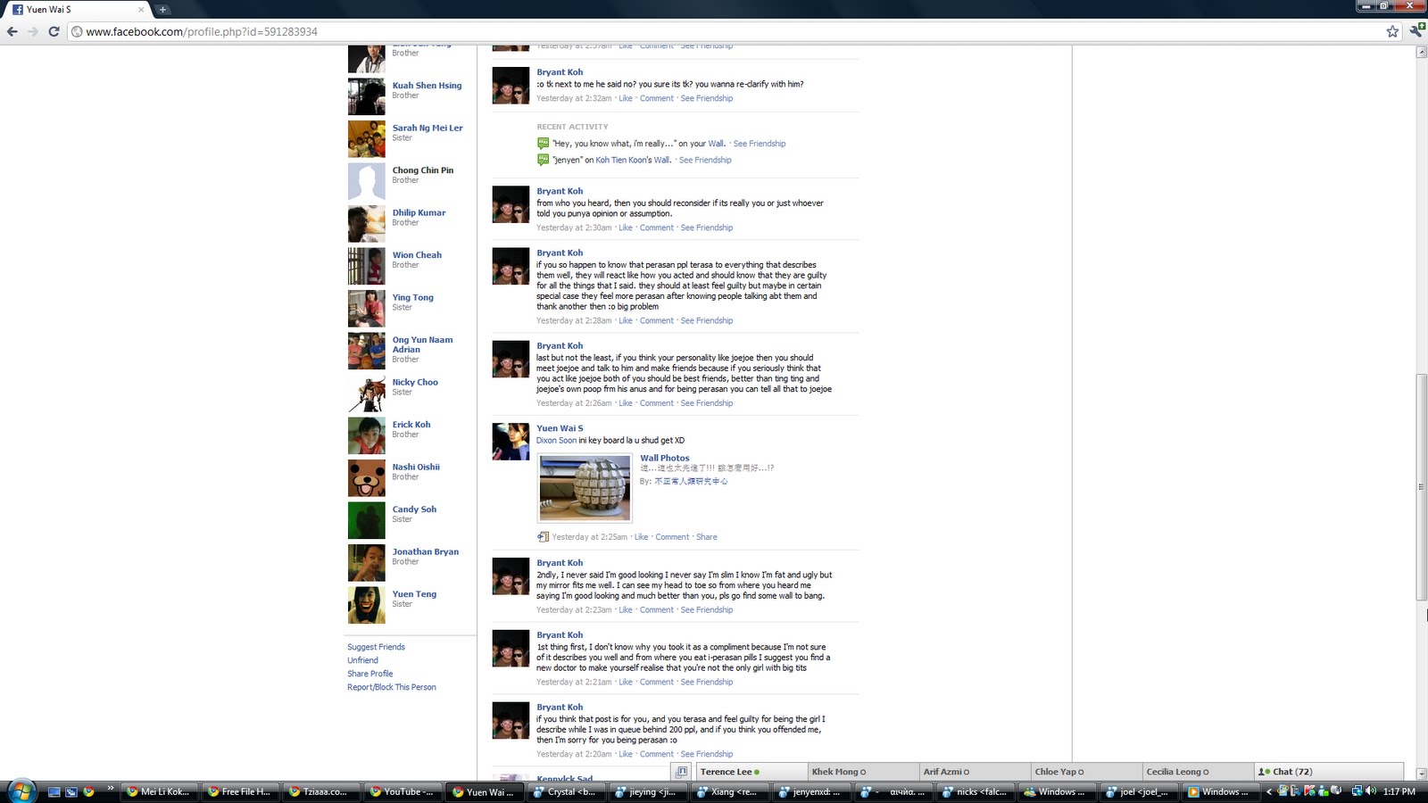Open a new tab with plus button
The height and width of the screenshot is (803, 1428).
pos(163,10)
